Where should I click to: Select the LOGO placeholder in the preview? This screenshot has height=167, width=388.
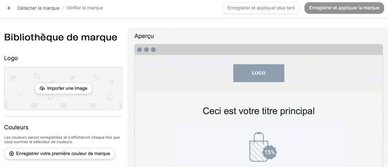(x=259, y=73)
